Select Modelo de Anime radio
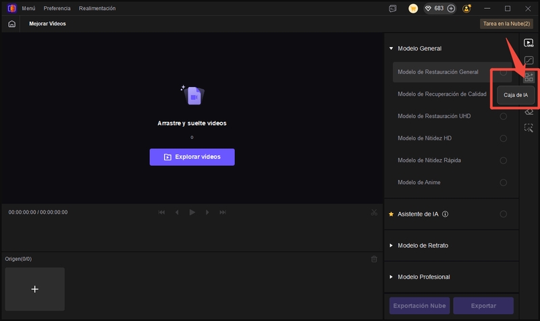This screenshot has width=540, height=321. point(503,182)
